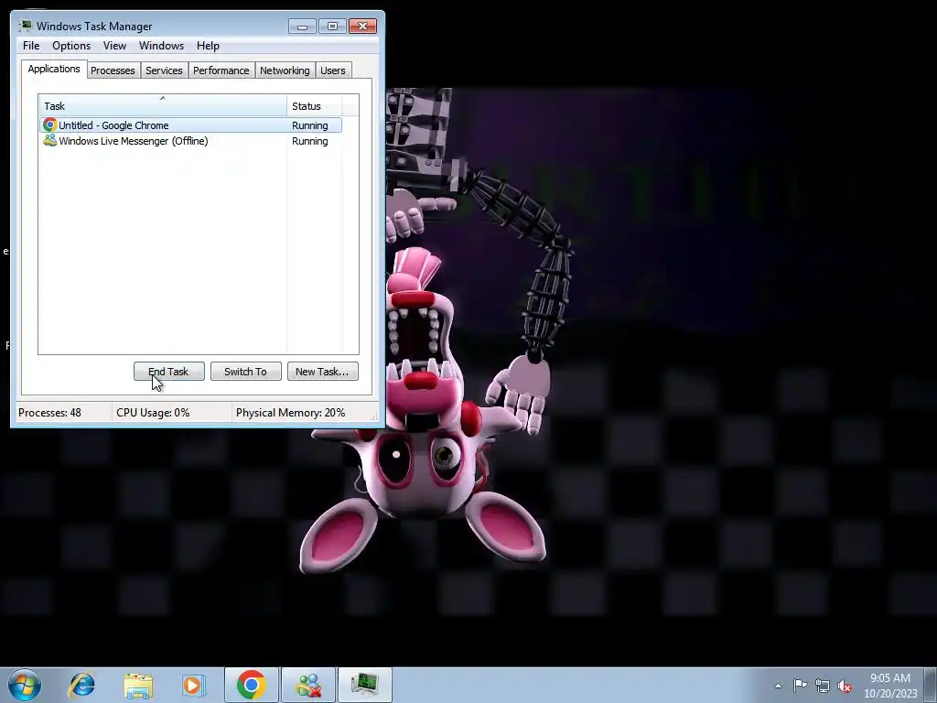Open the View menu
This screenshot has height=703, width=937.
[114, 46]
